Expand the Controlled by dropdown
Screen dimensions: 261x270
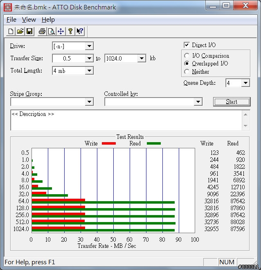coord(198,102)
